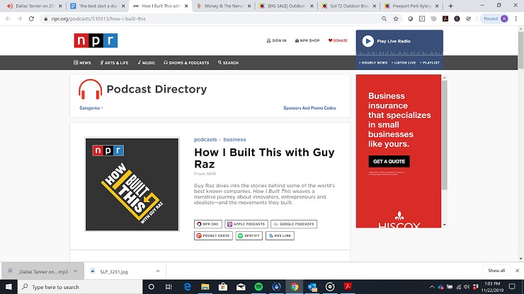Open the Sign In link
This screenshot has width=524, height=294.
click(x=276, y=40)
